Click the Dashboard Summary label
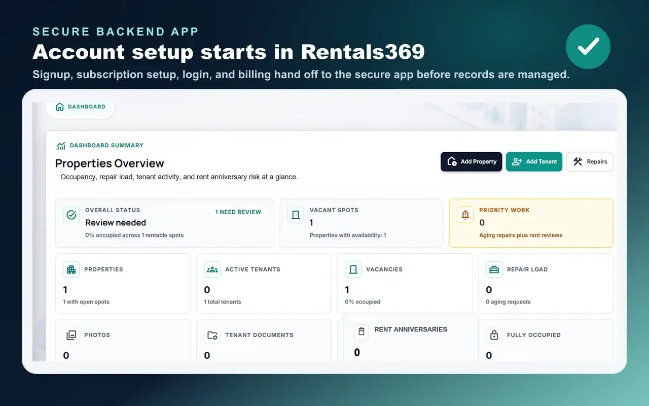 point(106,145)
